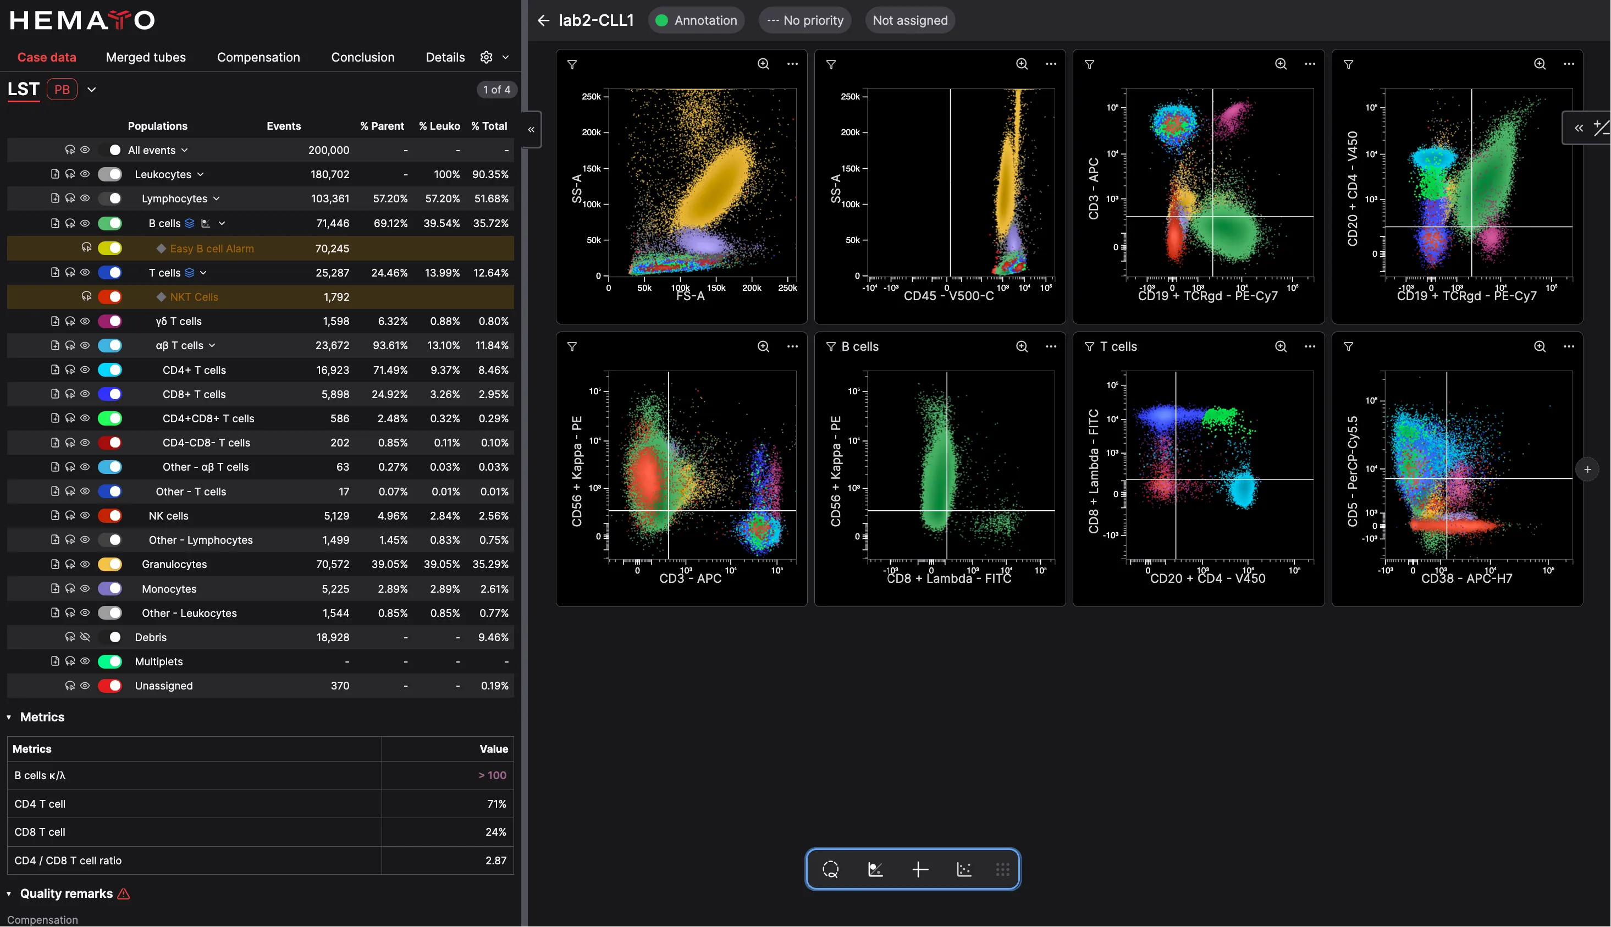The image size is (1611, 927).
Task: Collapse the B cells chevron
Action: click(x=222, y=223)
